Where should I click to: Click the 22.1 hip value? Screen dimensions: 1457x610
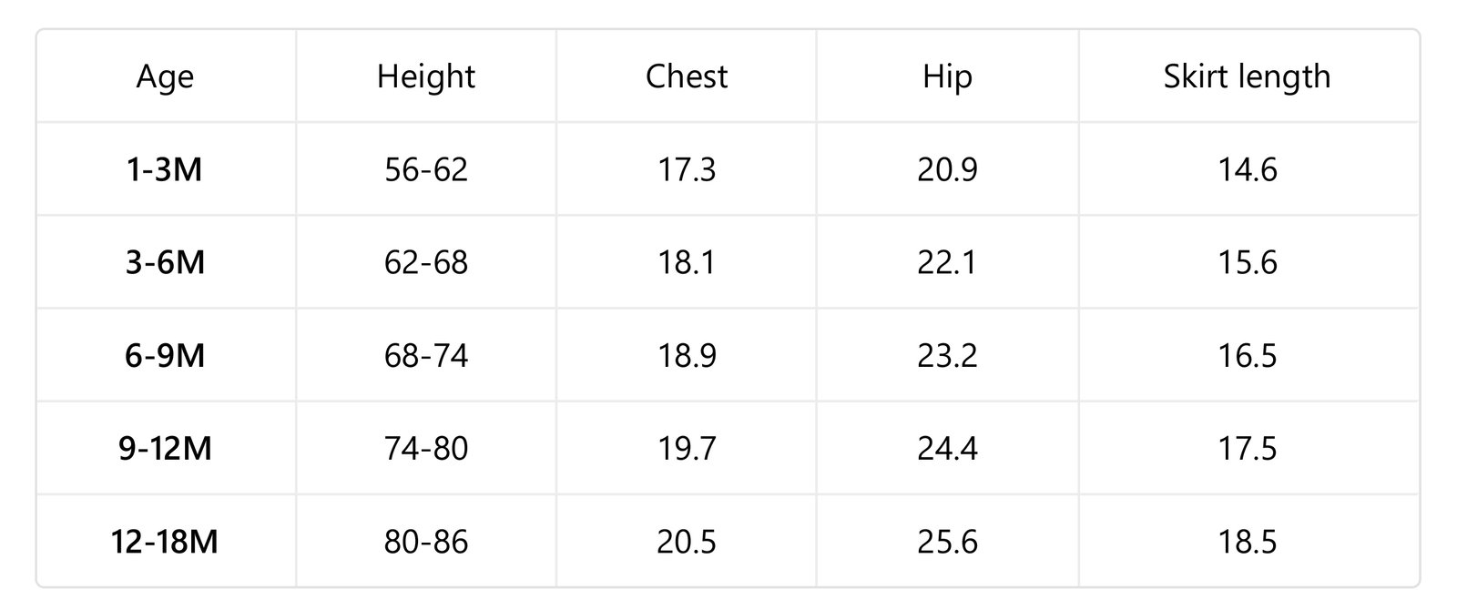[947, 262]
